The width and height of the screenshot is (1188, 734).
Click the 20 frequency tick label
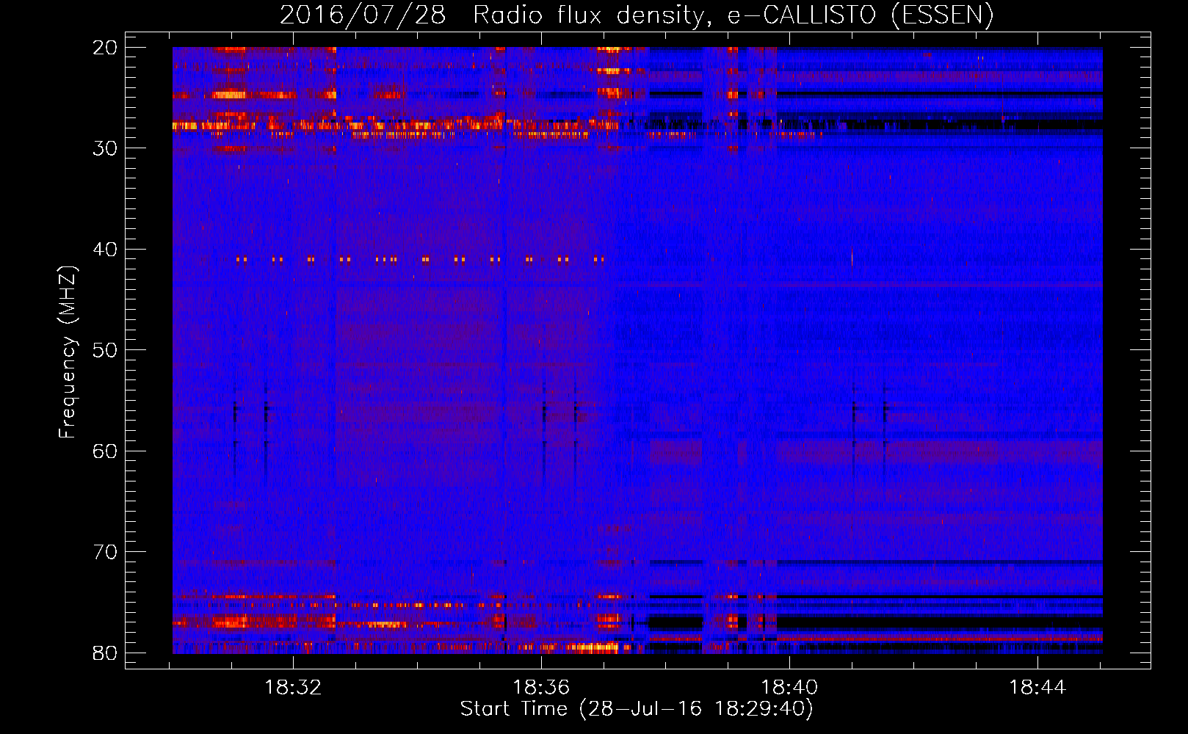(105, 48)
